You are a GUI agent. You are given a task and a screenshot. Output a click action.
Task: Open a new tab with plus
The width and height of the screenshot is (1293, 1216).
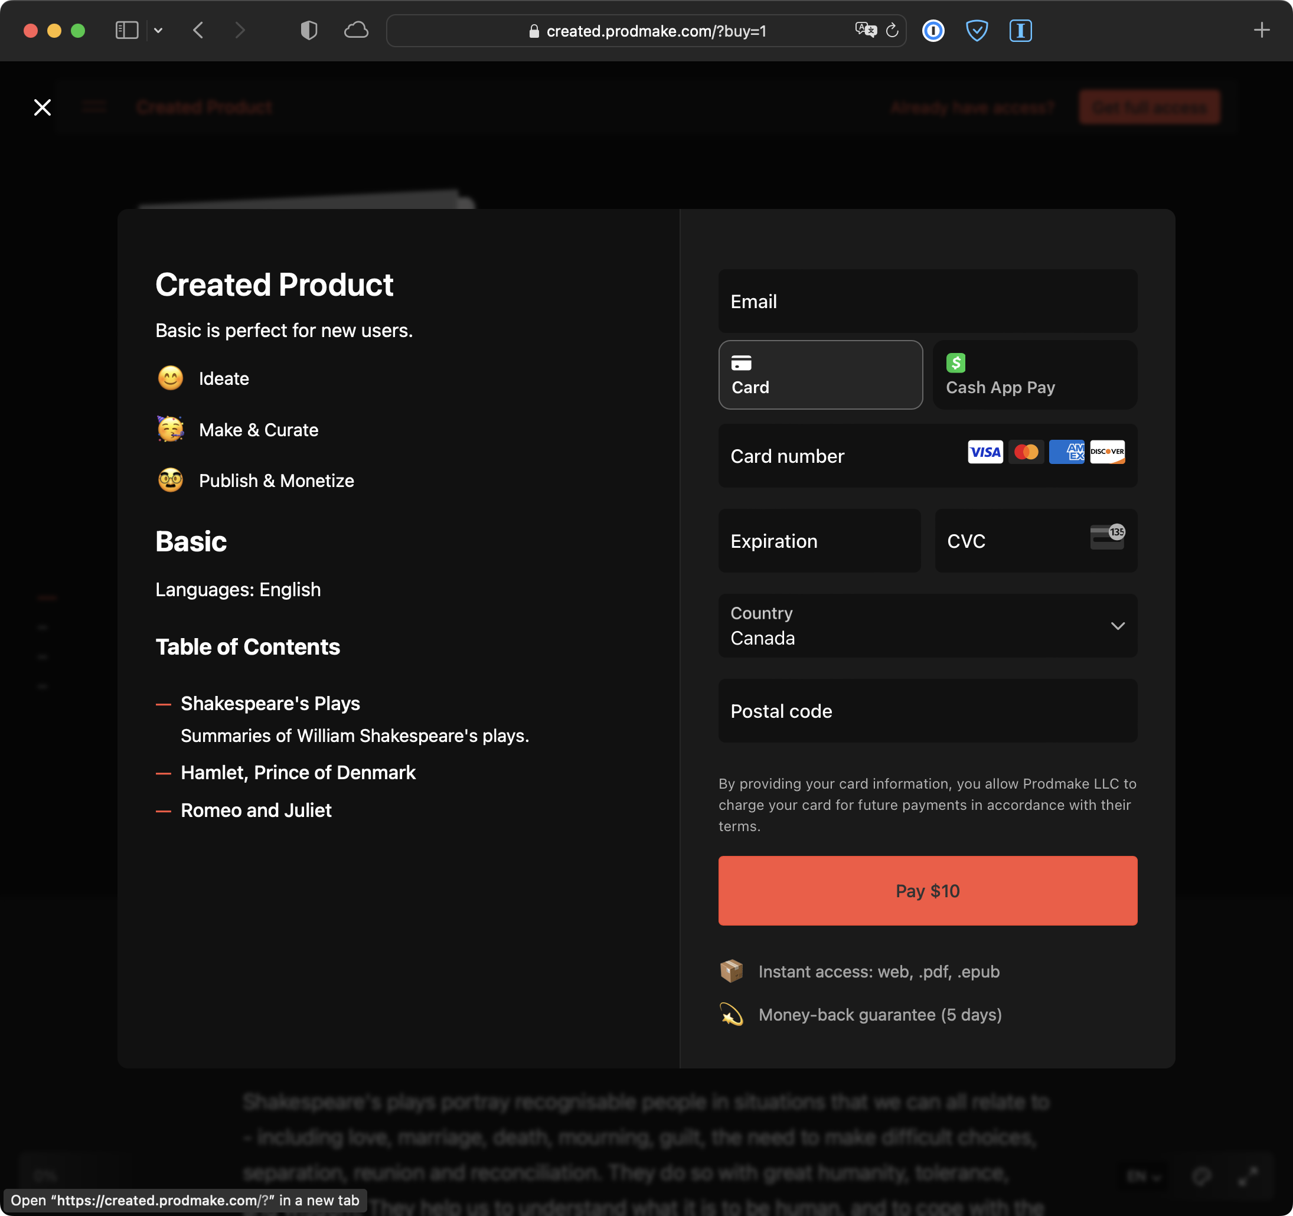1261,31
